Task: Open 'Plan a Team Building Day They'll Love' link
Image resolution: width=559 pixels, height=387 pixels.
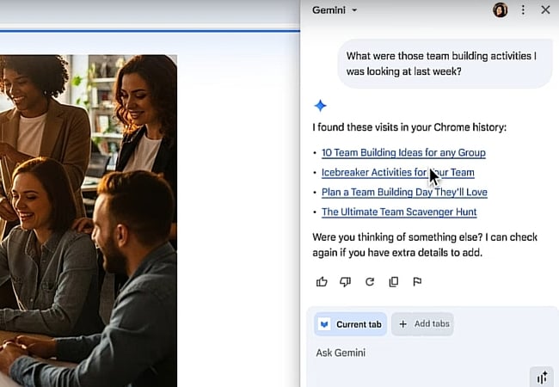Action: tap(404, 193)
